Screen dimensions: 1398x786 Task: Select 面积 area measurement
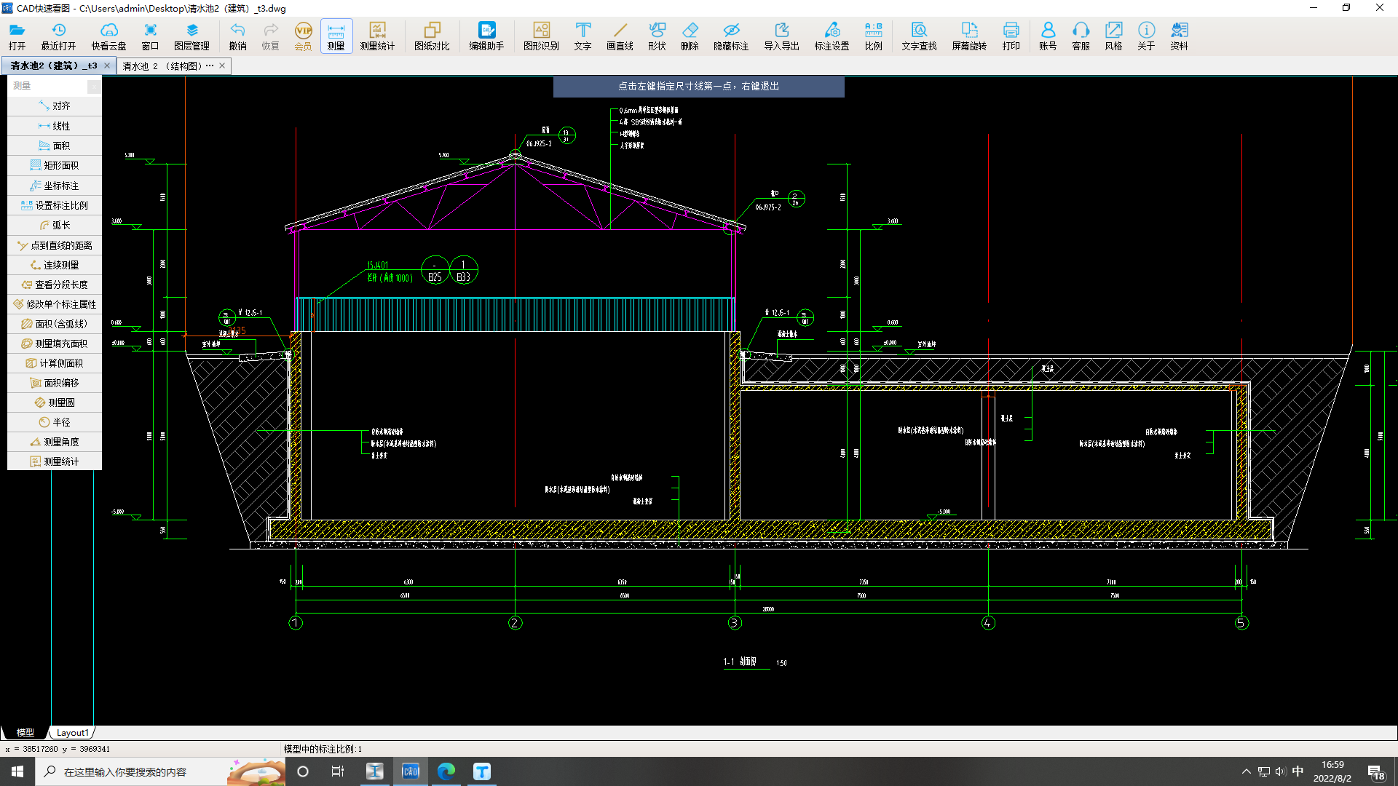coord(55,146)
